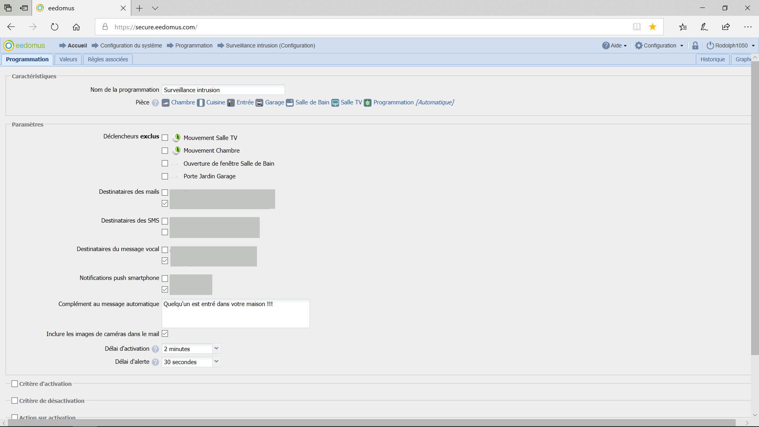
Task: Click the eedomus logo icon
Action: 9,45
